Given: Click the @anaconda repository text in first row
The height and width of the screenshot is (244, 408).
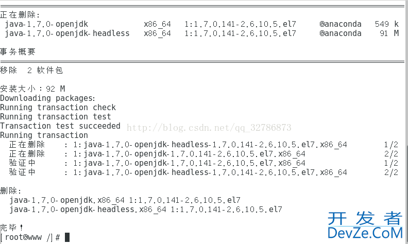Looking at the screenshot, I should [341, 24].
